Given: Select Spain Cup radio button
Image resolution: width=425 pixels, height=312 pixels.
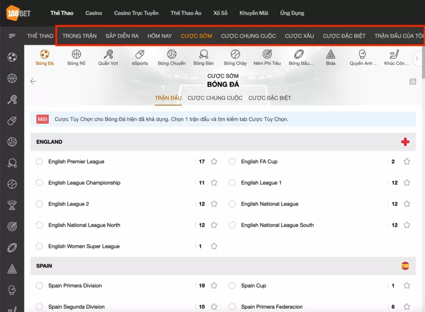Looking at the screenshot, I should tap(232, 285).
